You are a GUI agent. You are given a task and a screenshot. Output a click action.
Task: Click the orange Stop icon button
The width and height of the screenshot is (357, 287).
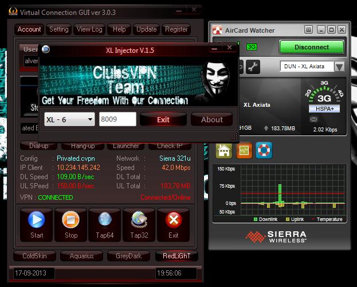[71, 224]
